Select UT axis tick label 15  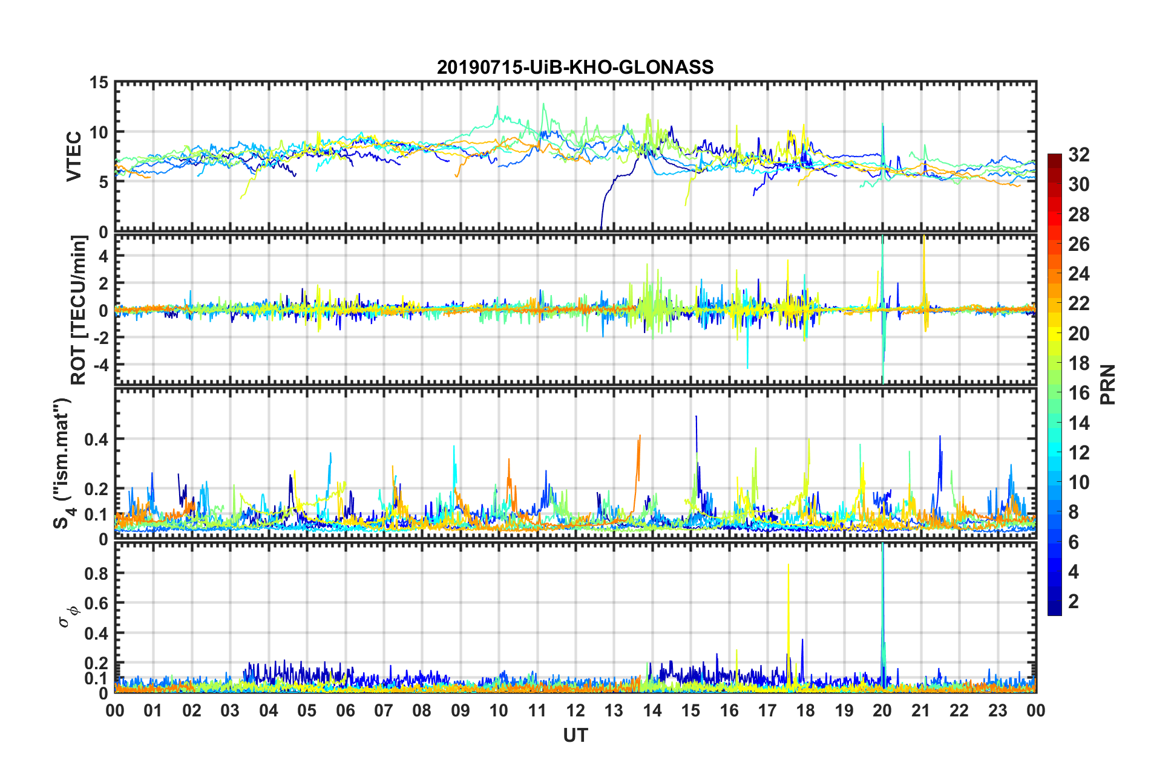(690, 710)
